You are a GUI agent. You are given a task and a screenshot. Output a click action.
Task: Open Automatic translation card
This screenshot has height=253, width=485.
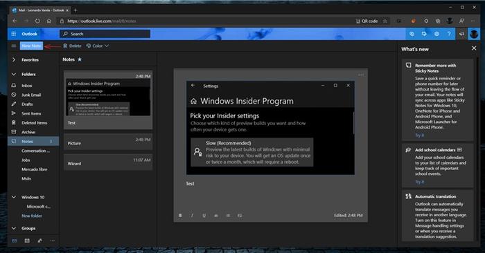coord(438,216)
